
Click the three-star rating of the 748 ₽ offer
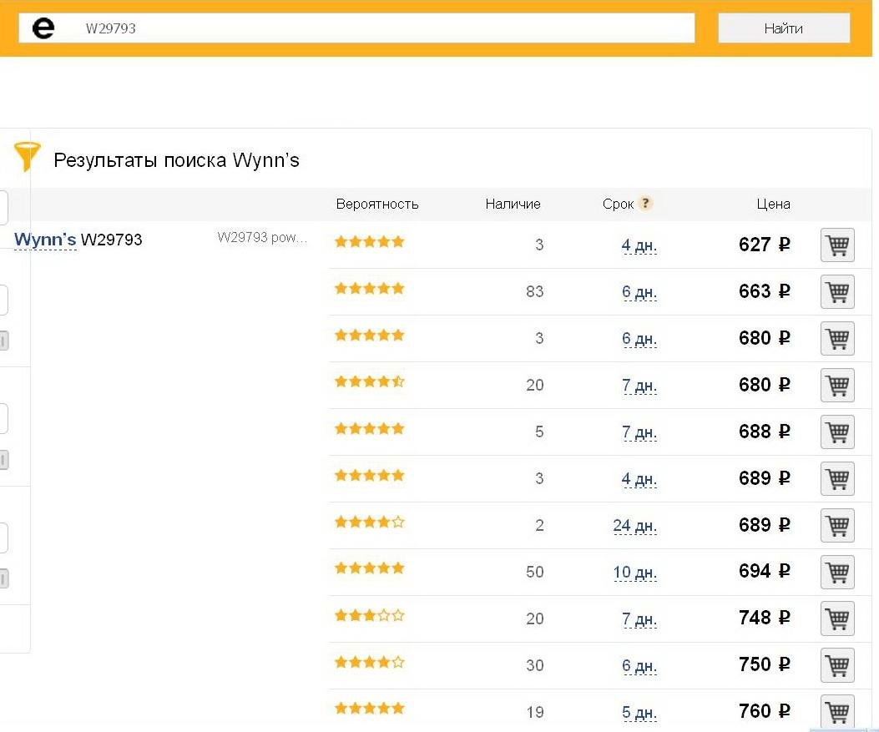370,615
